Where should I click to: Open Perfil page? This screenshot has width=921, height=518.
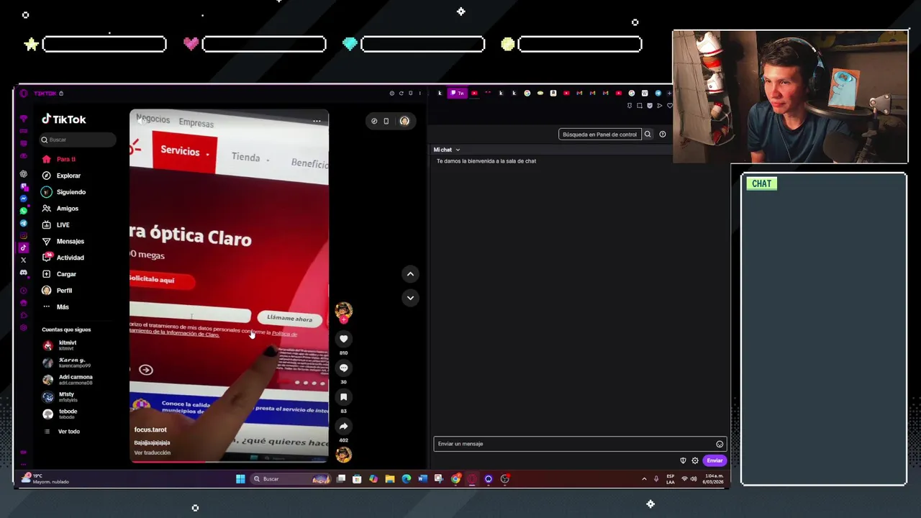(x=64, y=291)
